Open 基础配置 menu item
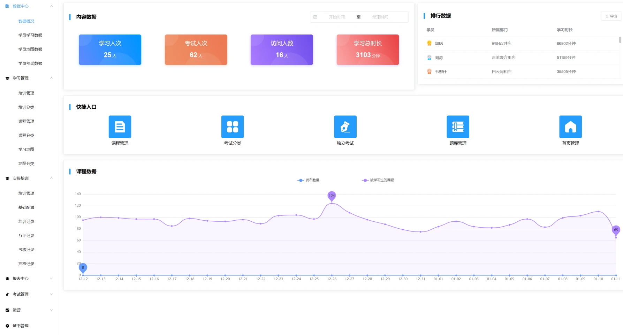The width and height of the screenshot is (623, 335). (26, 207)
